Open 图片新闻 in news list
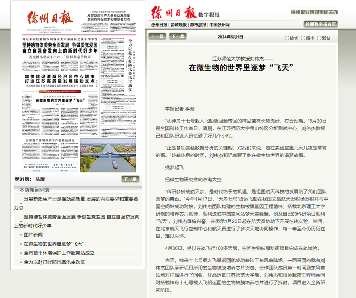The image size is (356, 298). point(36,235)
